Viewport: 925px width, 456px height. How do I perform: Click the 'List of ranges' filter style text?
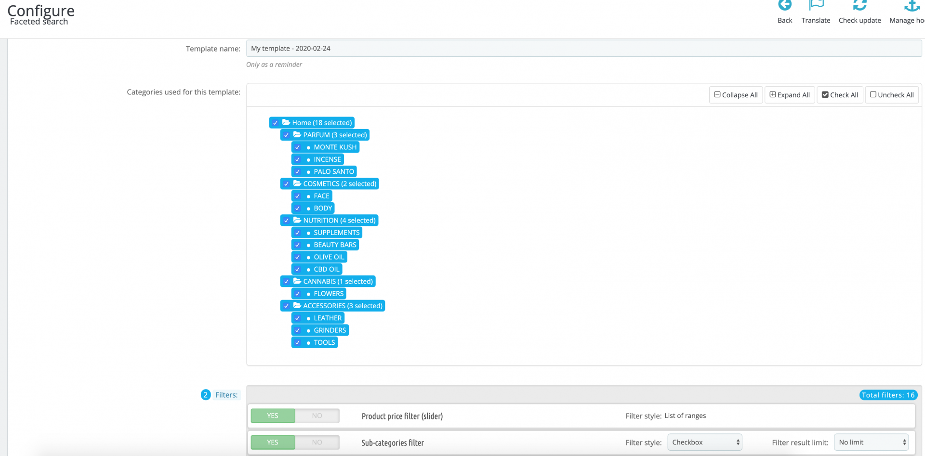pyautogui.click(x=685, y=416)
